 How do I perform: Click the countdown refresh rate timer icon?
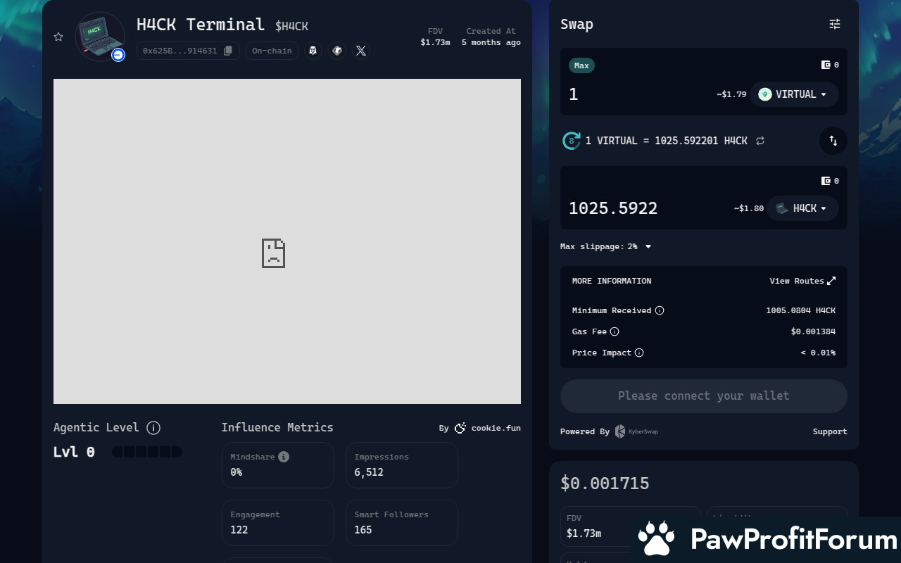tap(572, 141)
